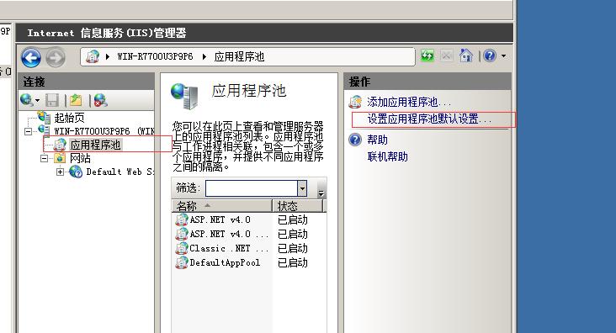Click 已启动 status of DefaultAppPool
The height and width of the screenshot is (333, 616).
click(x=293, y=262)
